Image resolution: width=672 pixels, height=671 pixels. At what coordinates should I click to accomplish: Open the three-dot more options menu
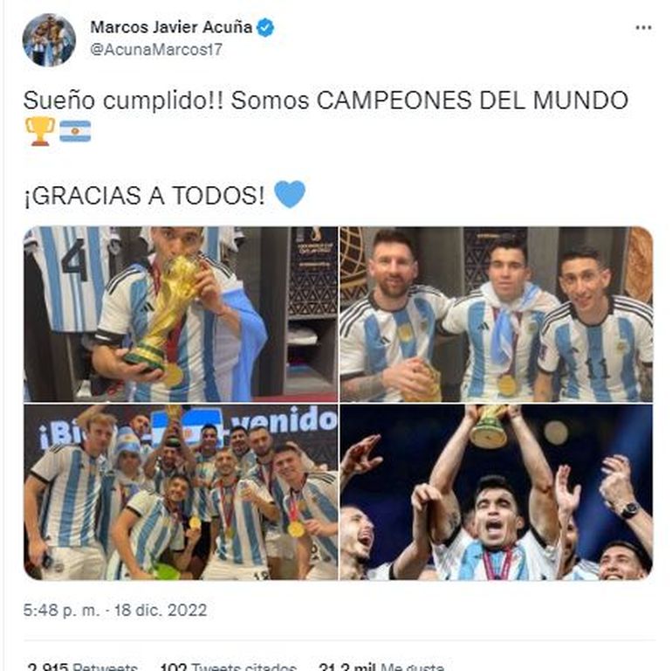point(643,28)
